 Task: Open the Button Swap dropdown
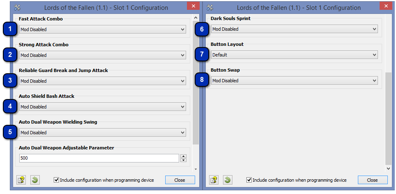pyautogui.click(x=294, y=81)
